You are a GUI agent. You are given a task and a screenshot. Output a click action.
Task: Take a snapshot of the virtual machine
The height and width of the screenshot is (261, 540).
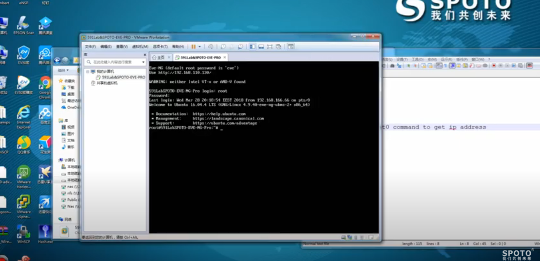(x=223, y=47)
